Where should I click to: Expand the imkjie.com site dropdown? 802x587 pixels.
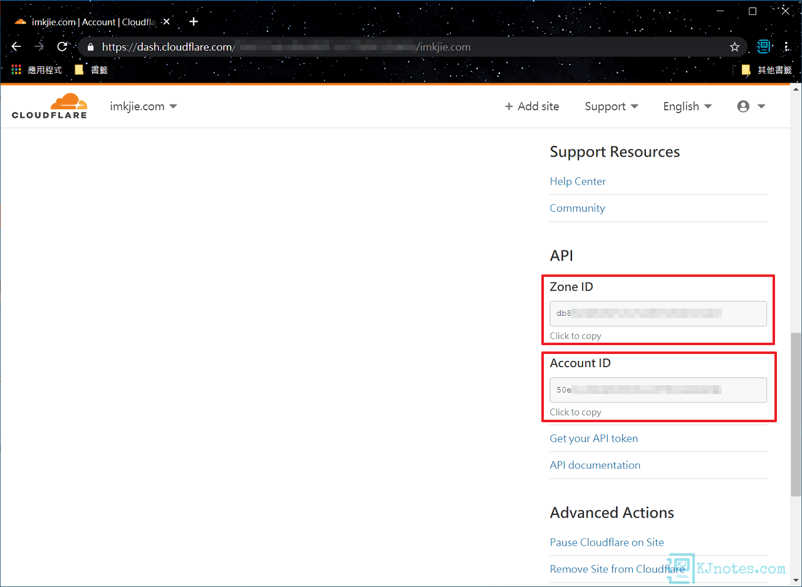tap(143, 106)
